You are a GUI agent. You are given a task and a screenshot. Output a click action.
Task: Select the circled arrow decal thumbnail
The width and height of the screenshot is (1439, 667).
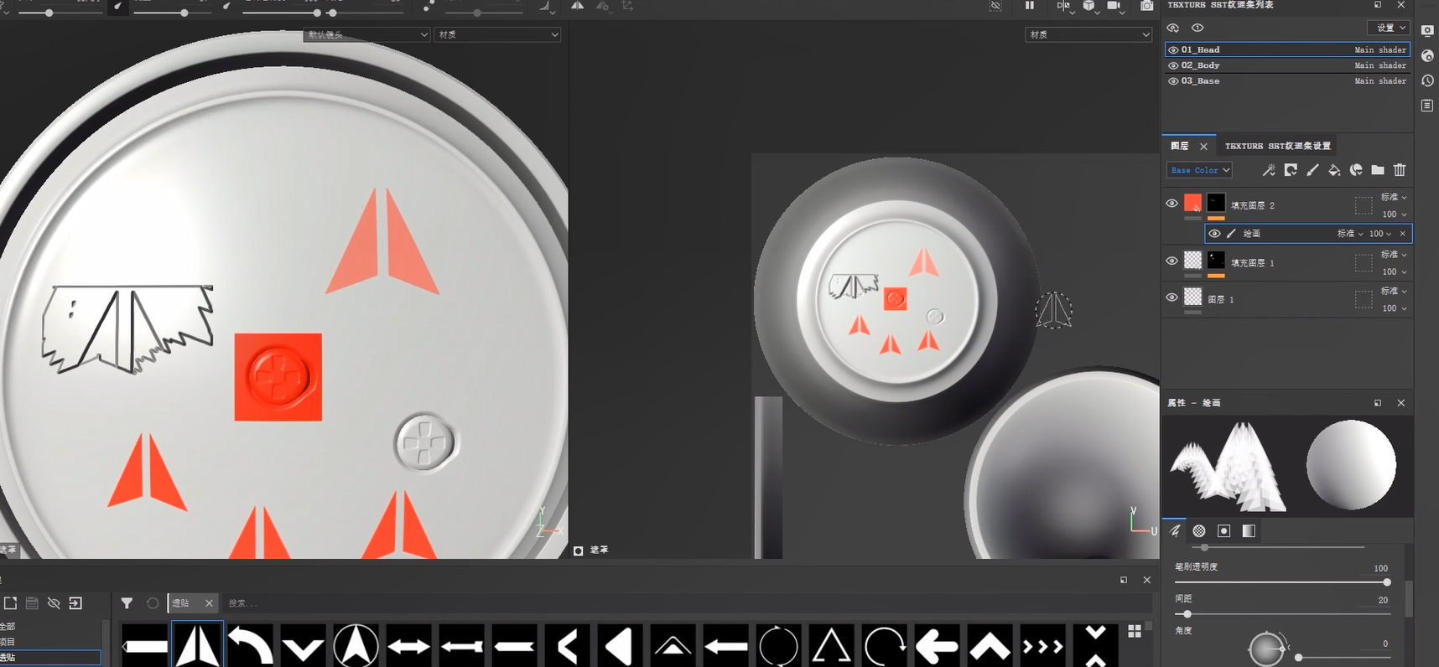pos(356,646)
